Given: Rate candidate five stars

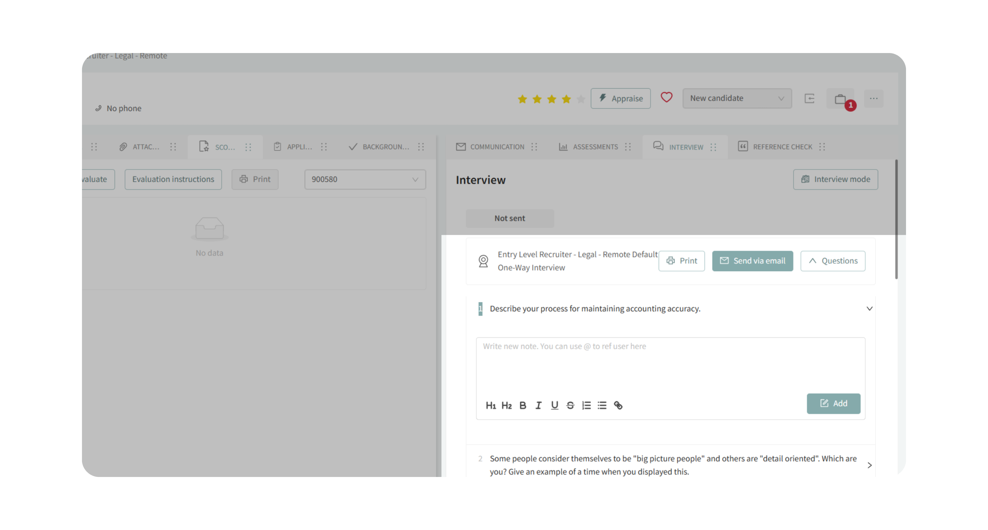Looking at the screenshot, I should (581, 99).
